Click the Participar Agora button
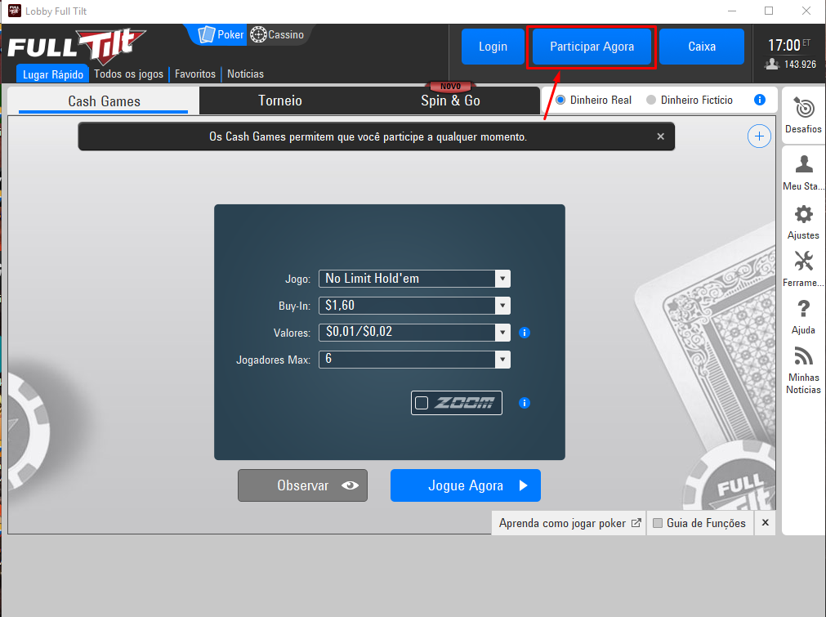This screenshot has width=826, height=617. tap(592, 47)
